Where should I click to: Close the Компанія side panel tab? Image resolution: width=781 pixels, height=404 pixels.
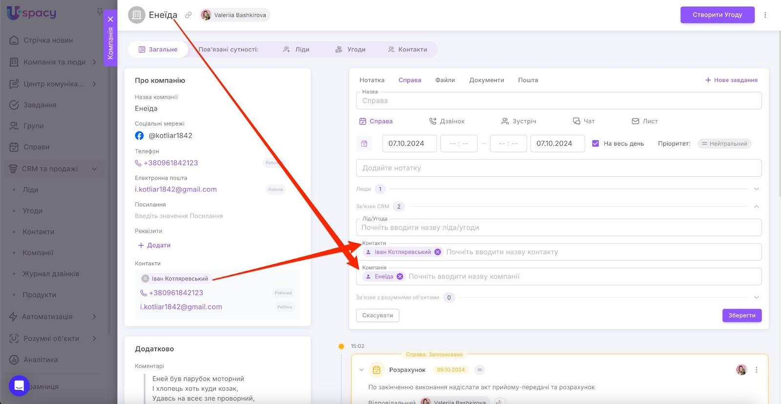pos(111,19)
